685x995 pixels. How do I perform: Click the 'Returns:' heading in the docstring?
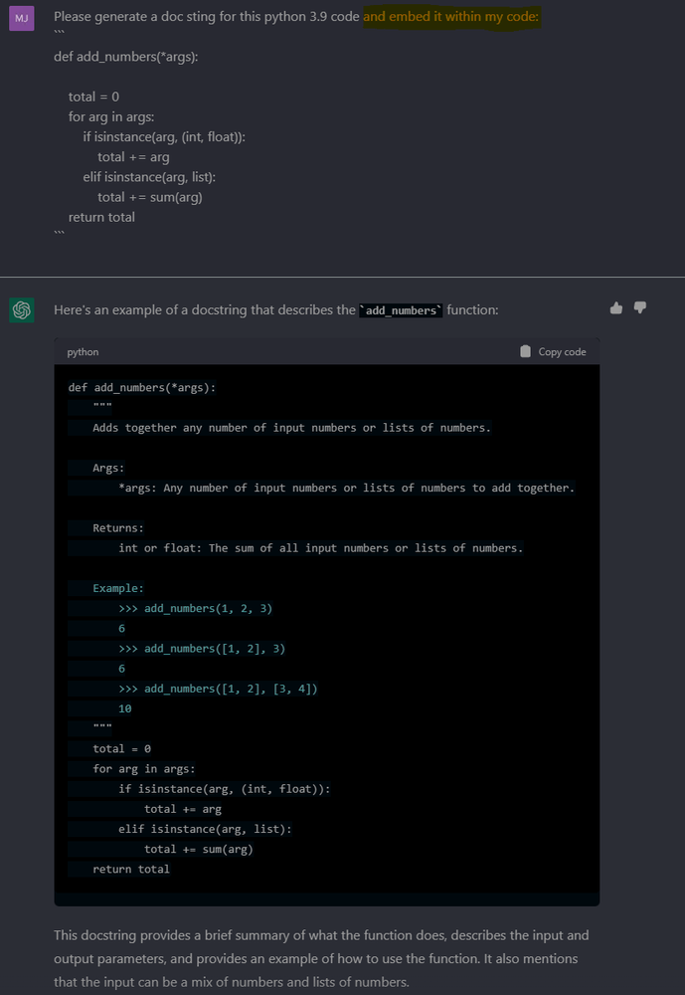point(118,528)
